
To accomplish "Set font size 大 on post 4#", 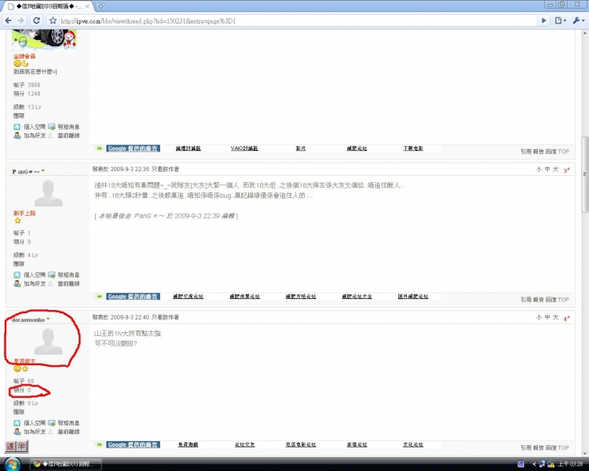I will (x=555, y=317).
